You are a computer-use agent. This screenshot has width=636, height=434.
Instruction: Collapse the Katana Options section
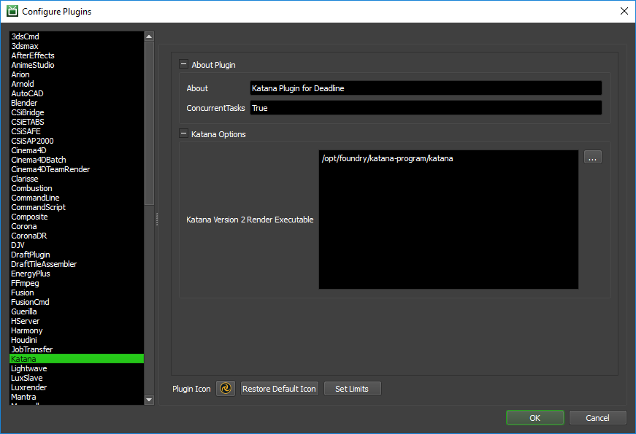pyautogui.click(x=184, y=133)
